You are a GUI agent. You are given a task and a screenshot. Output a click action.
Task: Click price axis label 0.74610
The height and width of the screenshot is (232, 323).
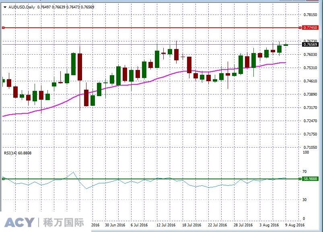pos(310,81)
